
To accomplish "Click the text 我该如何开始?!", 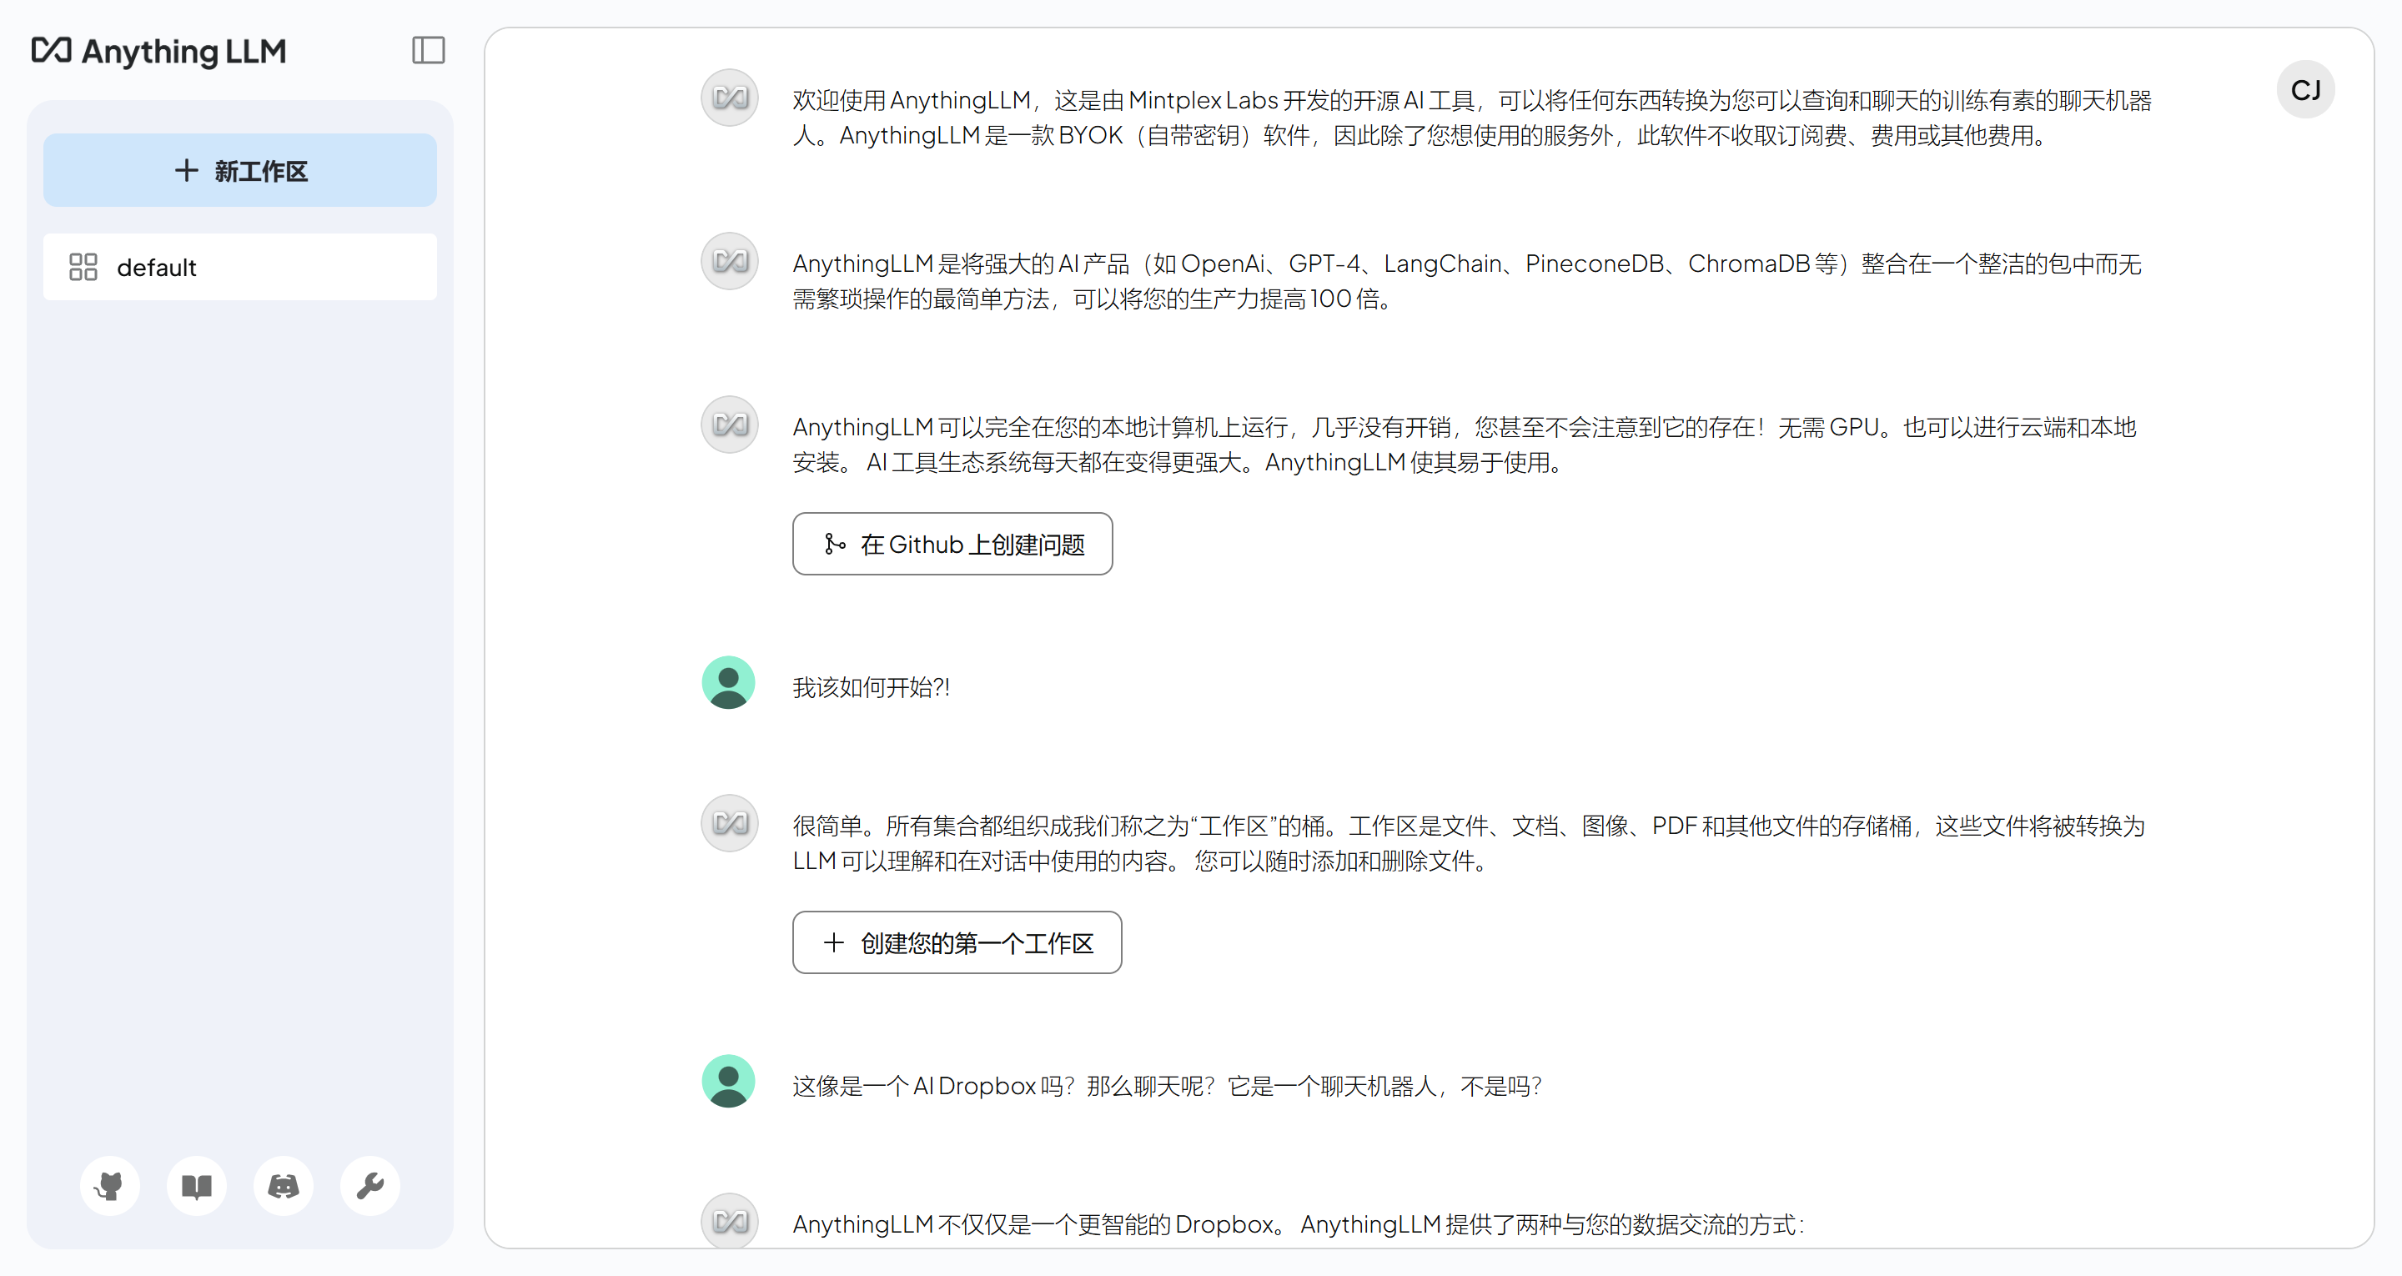I will click(x=871, y=687).
